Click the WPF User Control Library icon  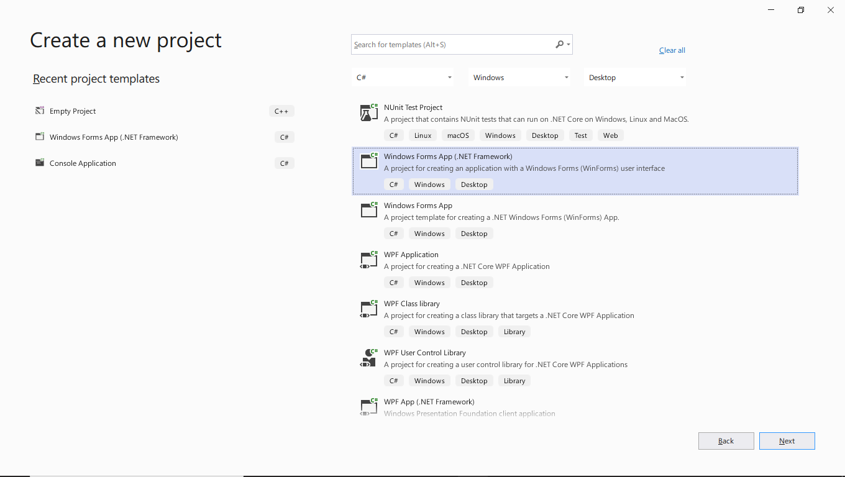369,358
